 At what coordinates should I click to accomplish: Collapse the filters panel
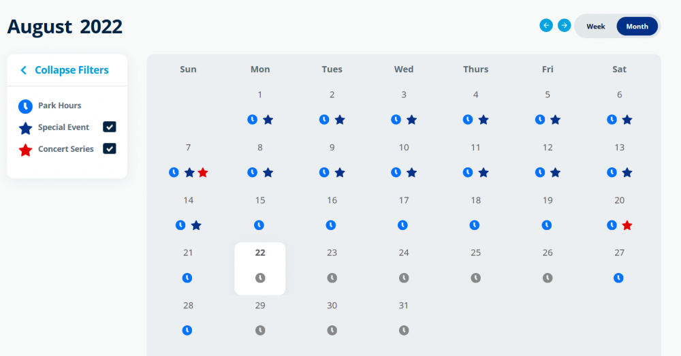pos(65,70)
